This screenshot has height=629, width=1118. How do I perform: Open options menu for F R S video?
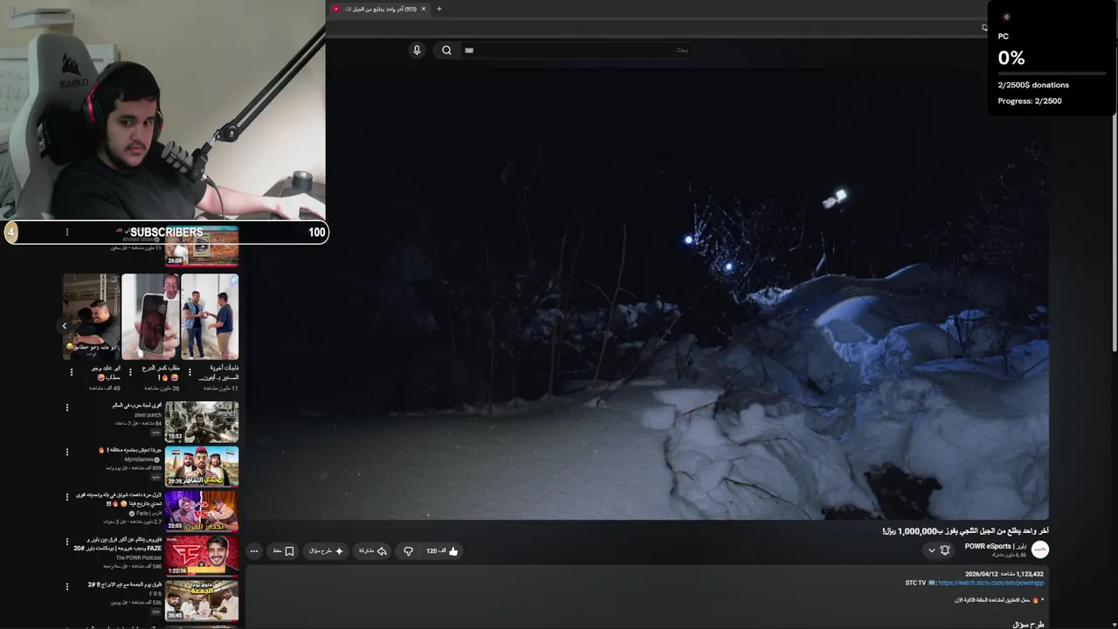point(67,587)
